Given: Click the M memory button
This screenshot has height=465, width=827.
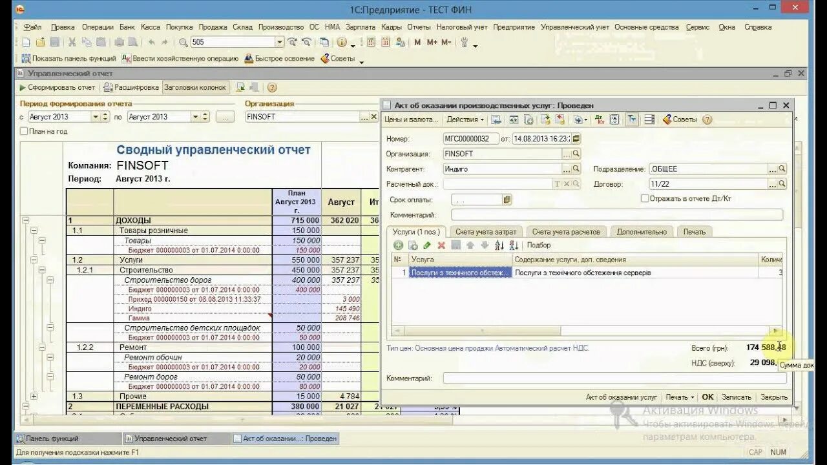Looking at the screenshot, I should pos(417,43).
